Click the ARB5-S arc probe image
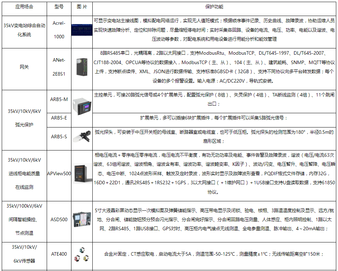Screen dimensions: 338x271 point(82,136)
